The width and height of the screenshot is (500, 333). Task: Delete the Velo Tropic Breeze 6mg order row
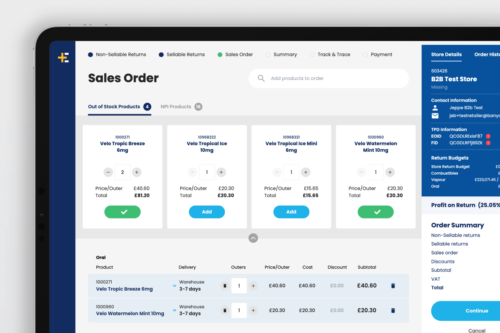[393, 286]
